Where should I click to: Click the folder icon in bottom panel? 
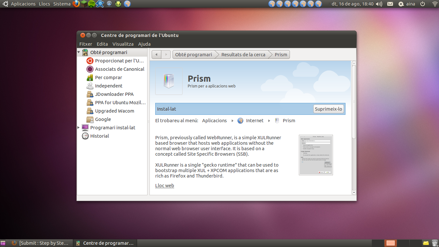coord(426,243)
